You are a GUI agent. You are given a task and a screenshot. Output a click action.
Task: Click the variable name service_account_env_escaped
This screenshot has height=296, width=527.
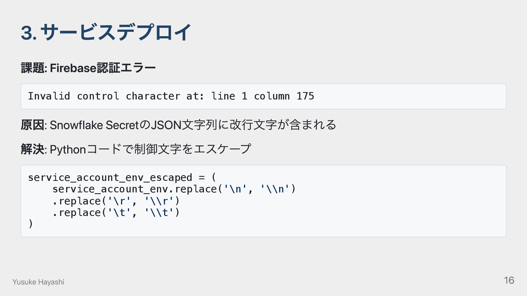pyautogui.click(x=110, y=178)
